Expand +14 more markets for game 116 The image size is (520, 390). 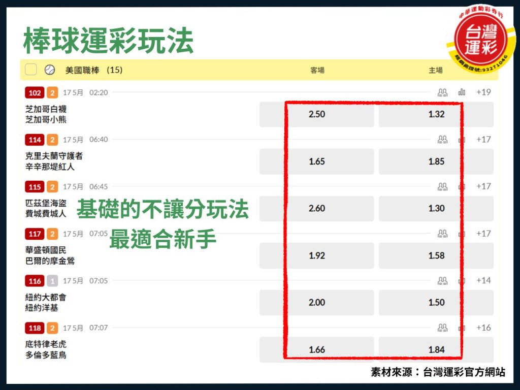tap(483, 280)
